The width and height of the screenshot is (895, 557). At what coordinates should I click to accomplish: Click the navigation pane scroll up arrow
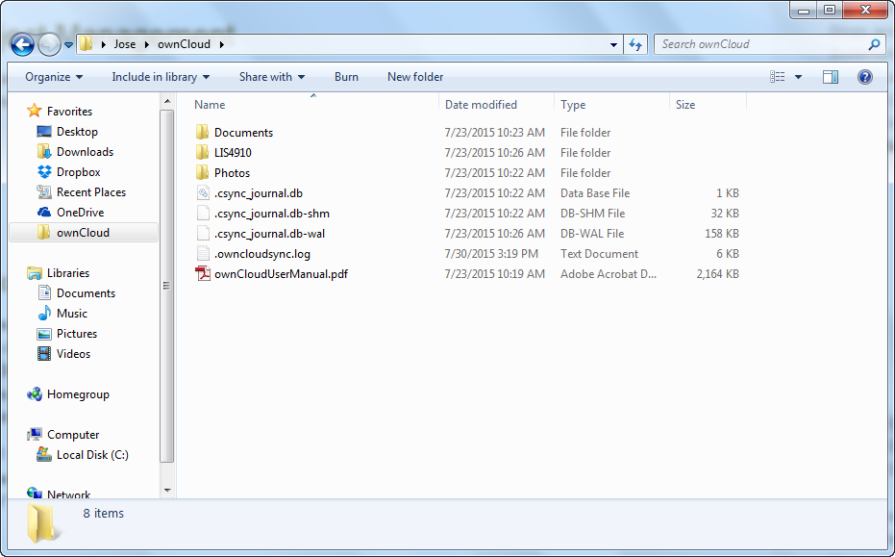tap(167, 102)
